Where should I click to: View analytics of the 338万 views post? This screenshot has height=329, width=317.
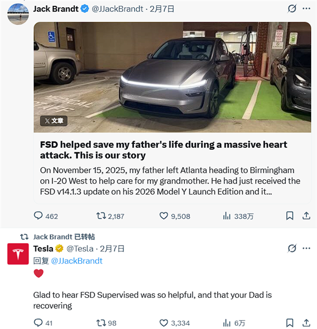pos(227,216)
